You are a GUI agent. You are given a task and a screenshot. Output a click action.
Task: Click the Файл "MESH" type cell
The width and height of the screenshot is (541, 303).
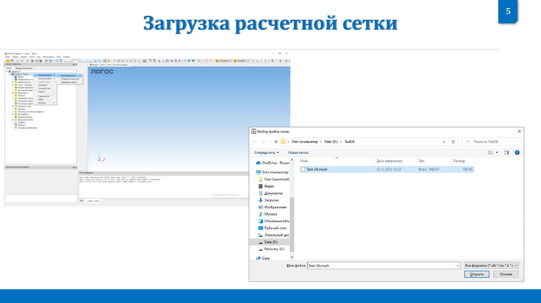[x=429, y=169]
